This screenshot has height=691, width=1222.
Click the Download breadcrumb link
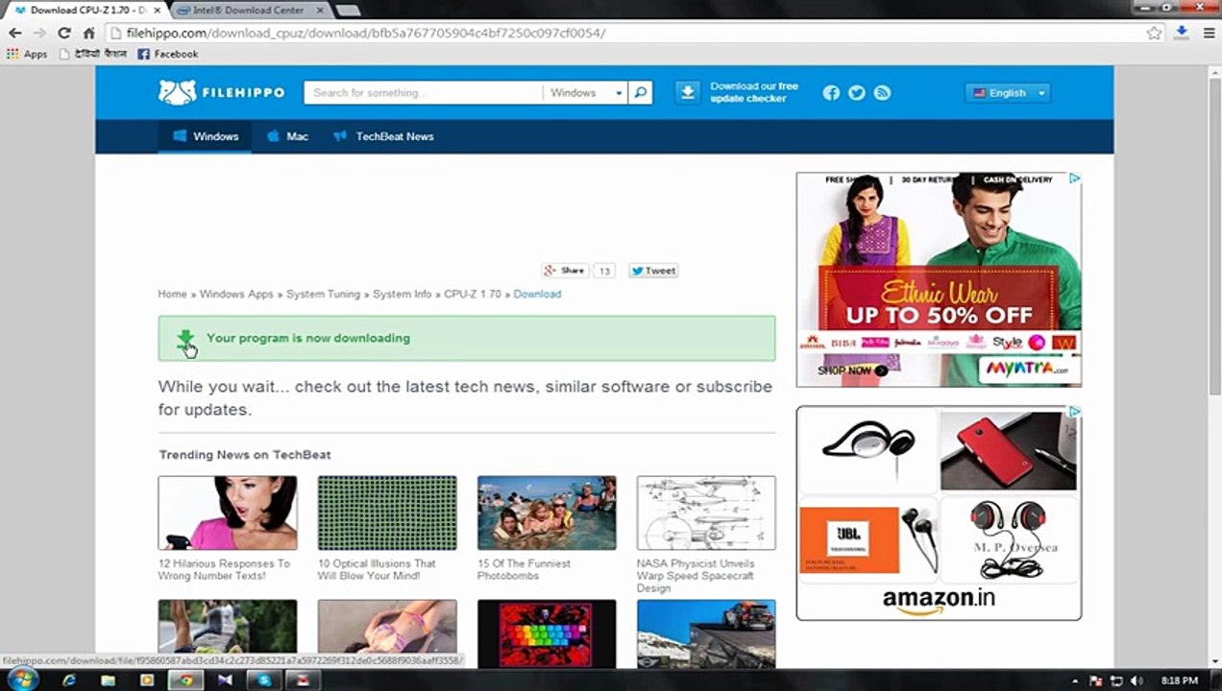537,294
